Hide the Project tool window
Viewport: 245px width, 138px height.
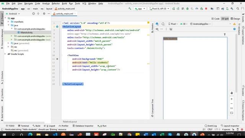49,14
